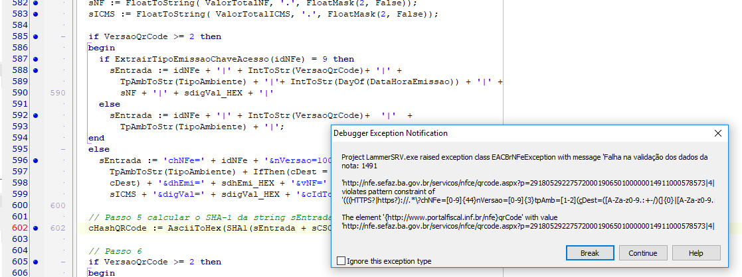Click the 'else' keyword on line 591
Image resolution: width=742 pixels, height=277 pixels.
(110, 104)
